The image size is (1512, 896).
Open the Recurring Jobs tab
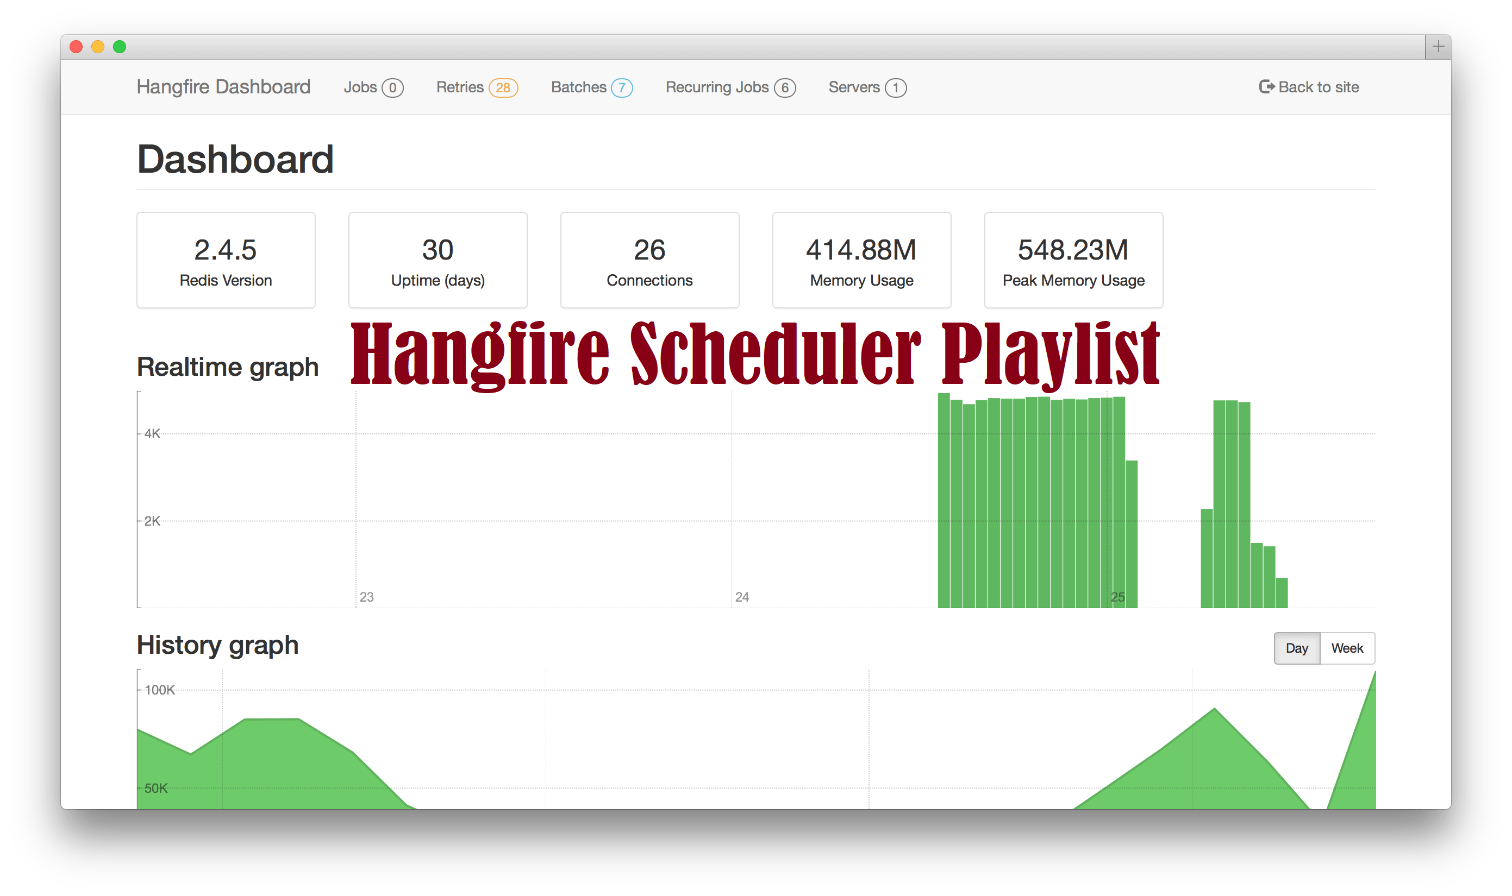[x=730, y=87]
